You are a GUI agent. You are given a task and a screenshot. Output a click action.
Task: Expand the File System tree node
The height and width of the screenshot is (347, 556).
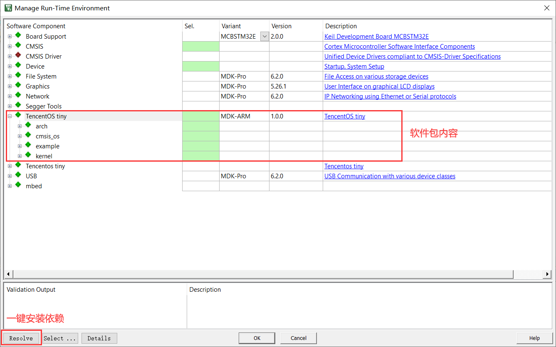point(10,76)
